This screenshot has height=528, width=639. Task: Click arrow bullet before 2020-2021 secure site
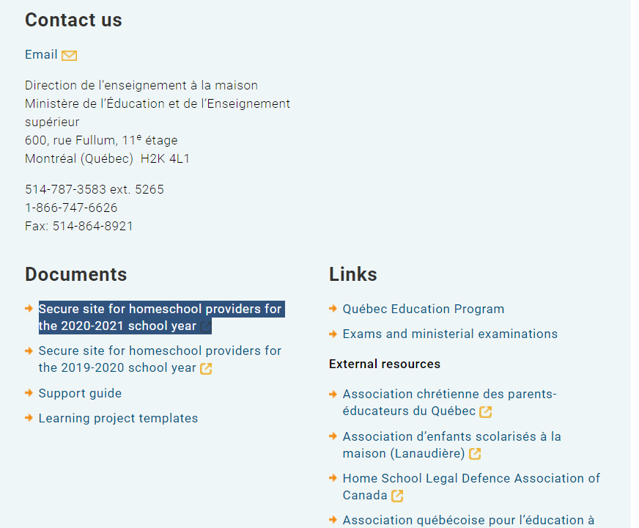coord(29,309)
